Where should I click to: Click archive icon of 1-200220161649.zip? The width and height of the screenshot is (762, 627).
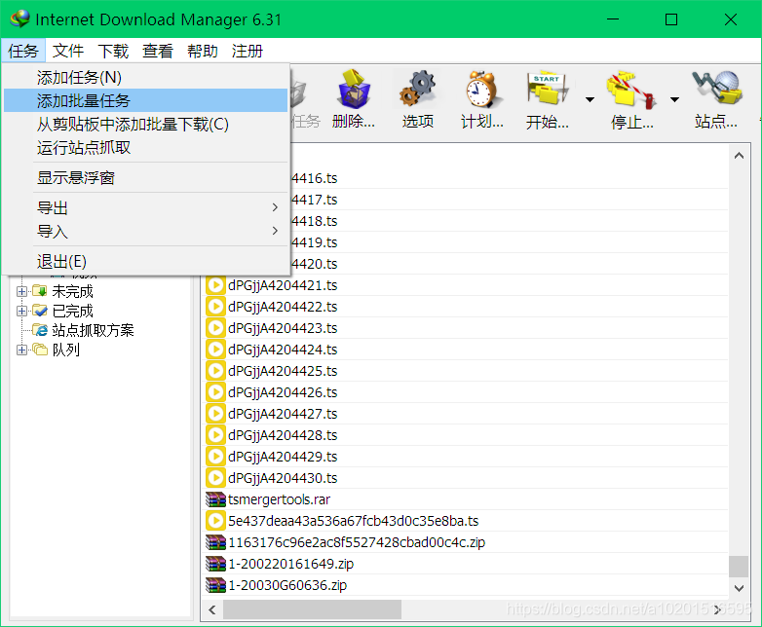pyautogui.click(x=215, y=564)
